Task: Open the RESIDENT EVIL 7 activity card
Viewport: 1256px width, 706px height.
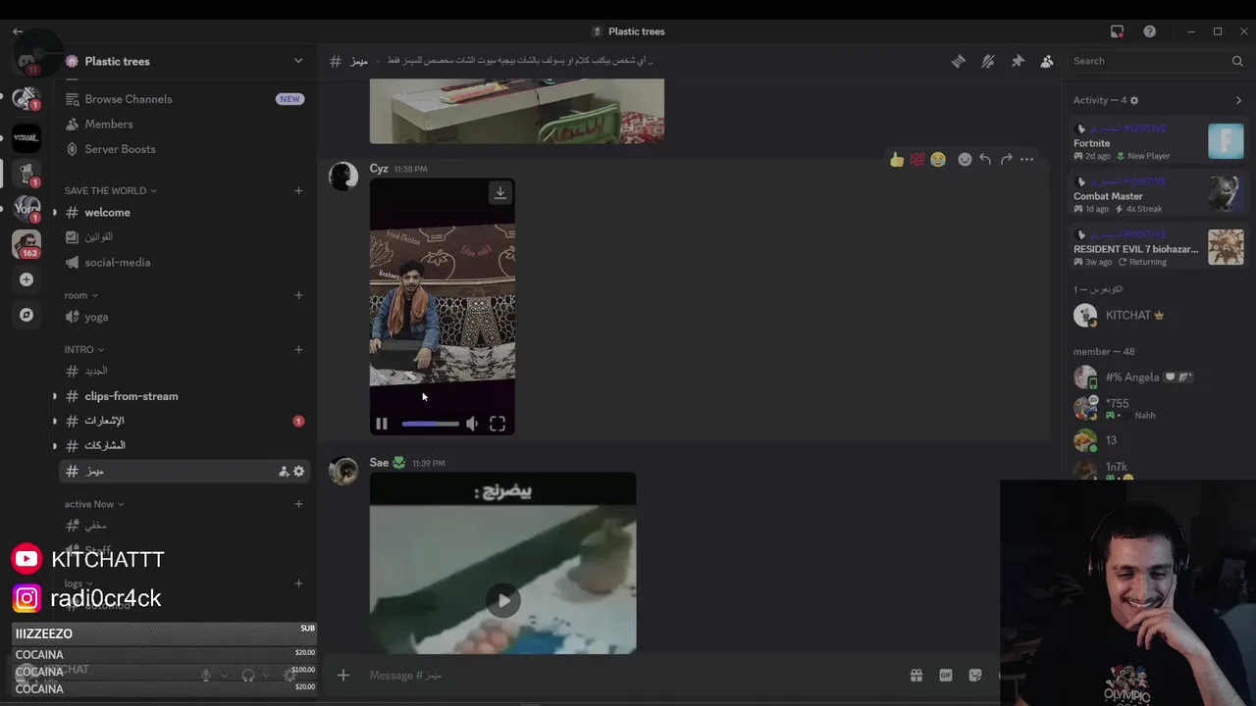Action: 1158,248
